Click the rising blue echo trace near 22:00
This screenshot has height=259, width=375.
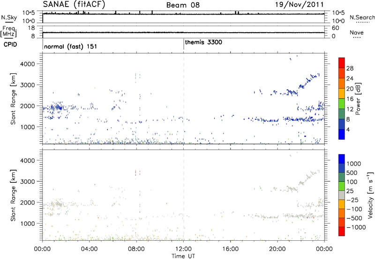(309, 81)
